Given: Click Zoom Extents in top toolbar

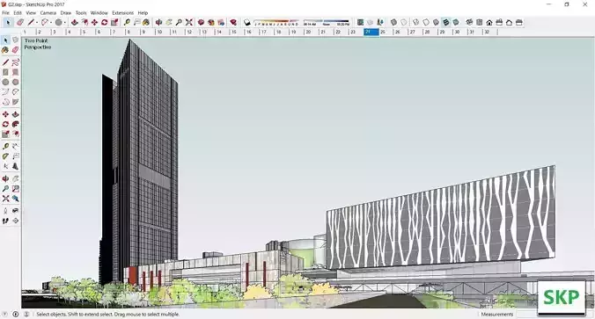Looking at the screenshot, I should click(x=188, y=22).
